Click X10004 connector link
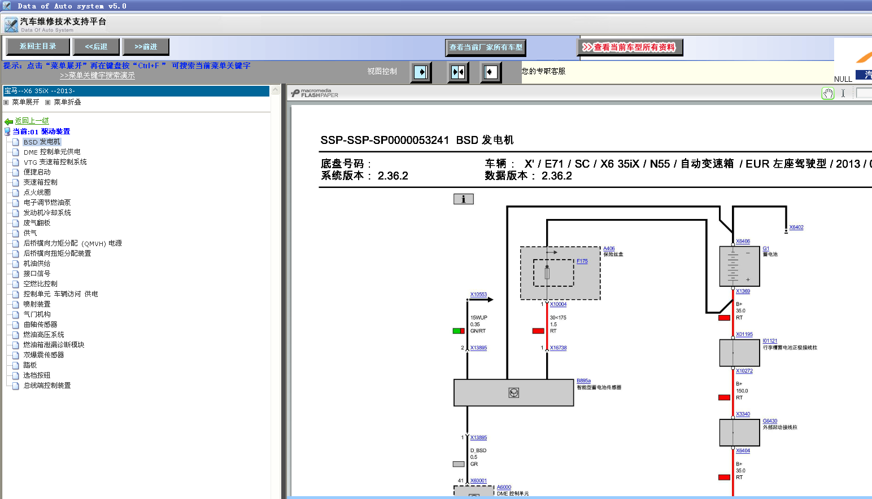Viewport: 872px width, 499px height. click(x=558, y=304)
